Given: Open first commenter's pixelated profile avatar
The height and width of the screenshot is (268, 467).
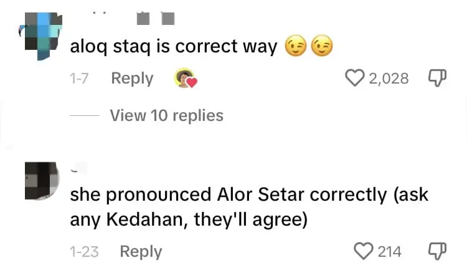Looking at the screenshot, I should coord(40,36).
